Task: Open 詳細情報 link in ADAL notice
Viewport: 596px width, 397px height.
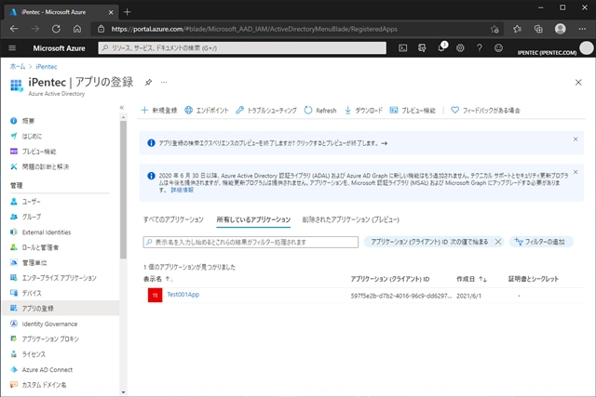Action: [182, 190]
